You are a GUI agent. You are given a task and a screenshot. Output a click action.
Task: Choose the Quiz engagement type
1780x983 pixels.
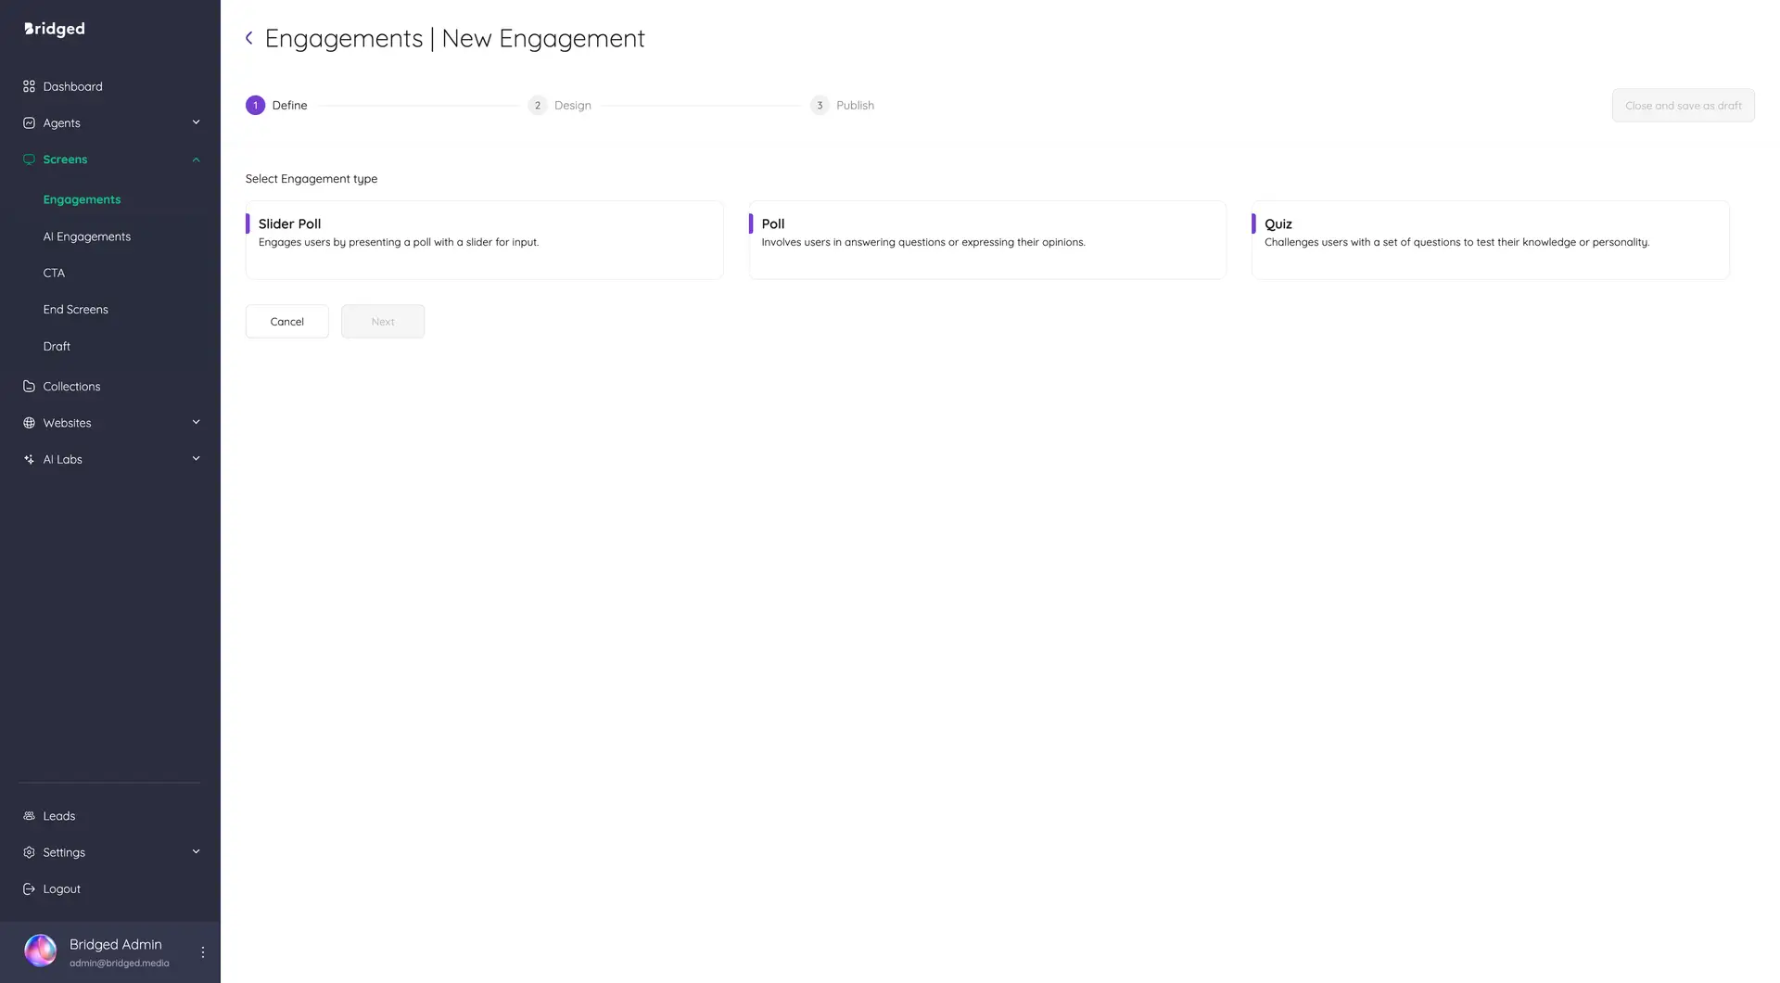point(1489,239)
